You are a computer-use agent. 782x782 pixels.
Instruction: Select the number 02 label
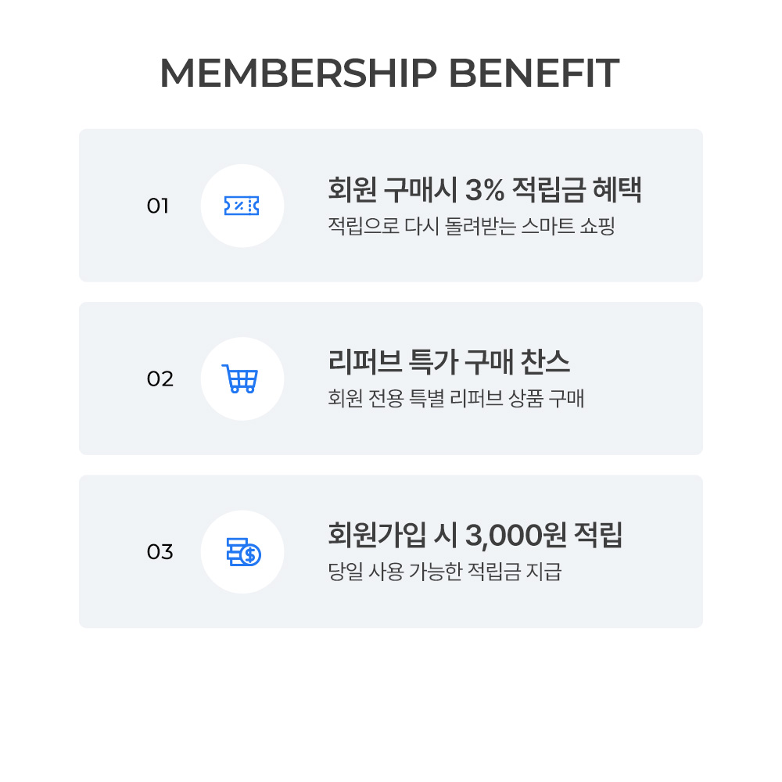(160, 379)
